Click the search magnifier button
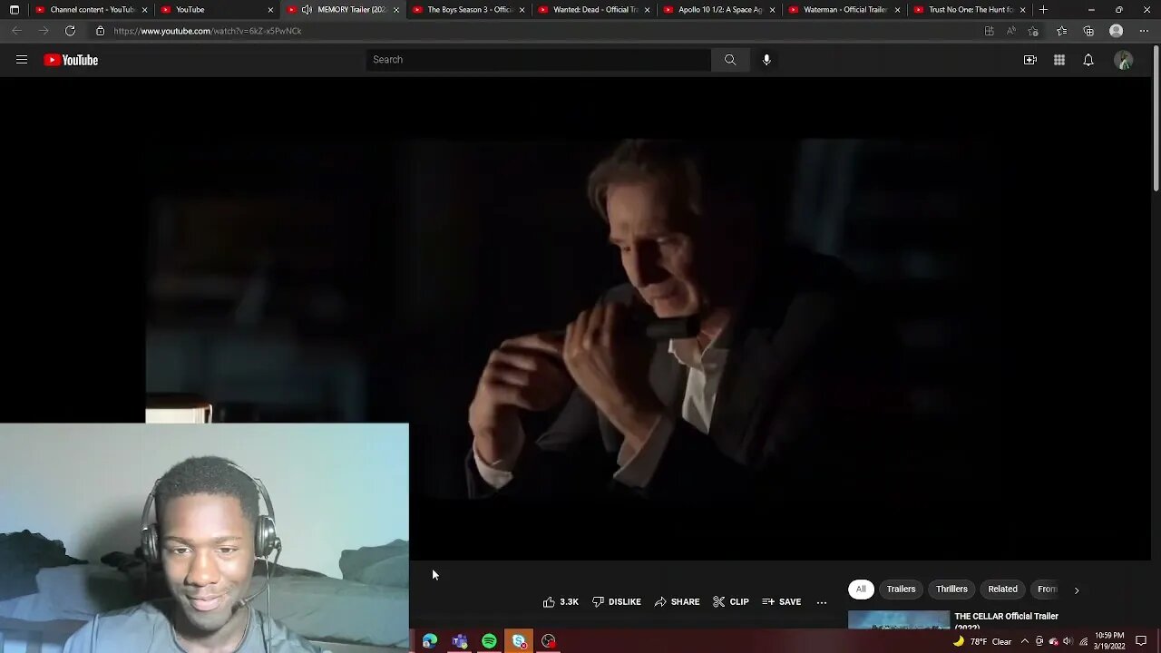The width and height of the screenshot is (1161, 653). pos(730,60)
